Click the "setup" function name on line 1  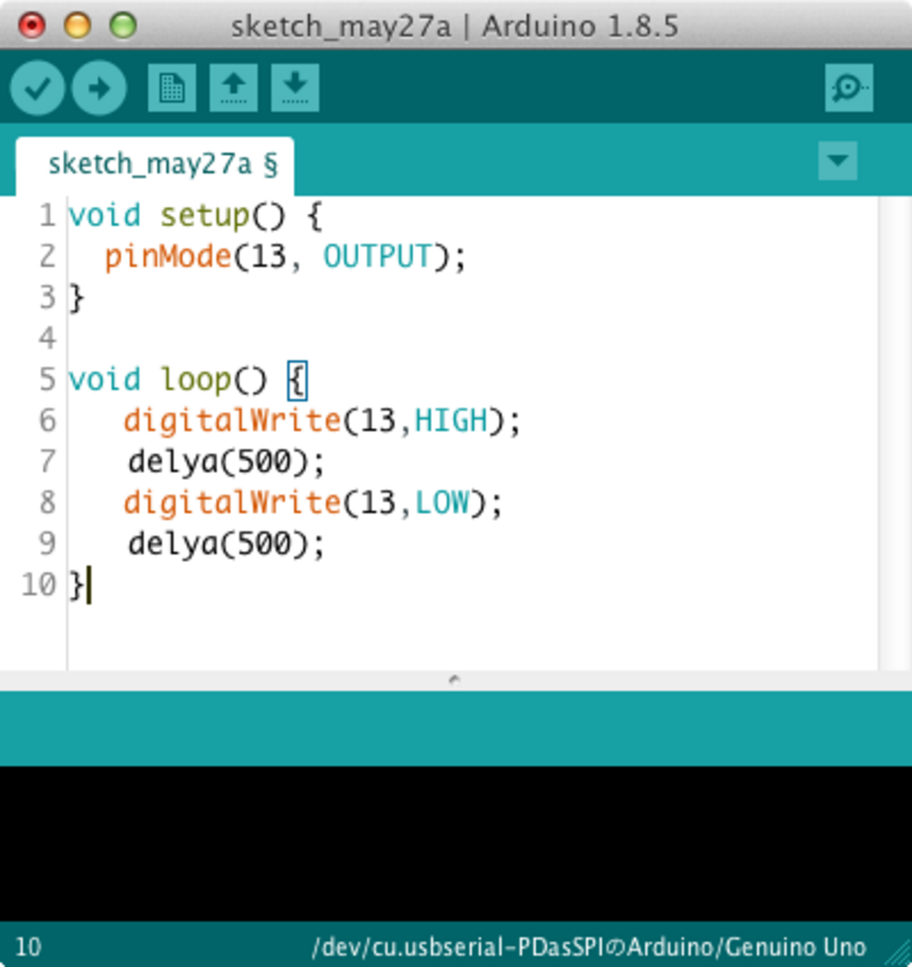coord(205,215)
